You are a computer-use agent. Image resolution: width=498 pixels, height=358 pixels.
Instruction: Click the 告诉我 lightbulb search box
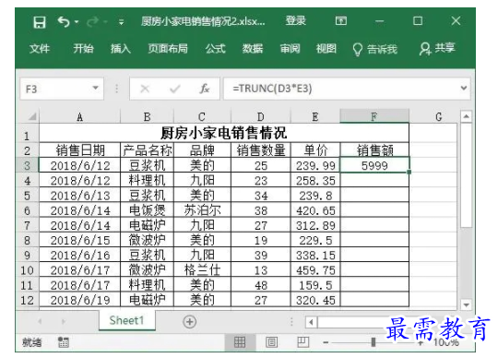(x=374, y=49)
